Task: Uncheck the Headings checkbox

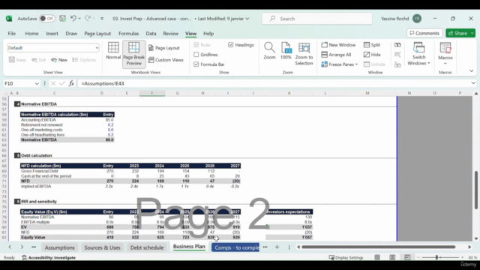Action: pos(230,45)
